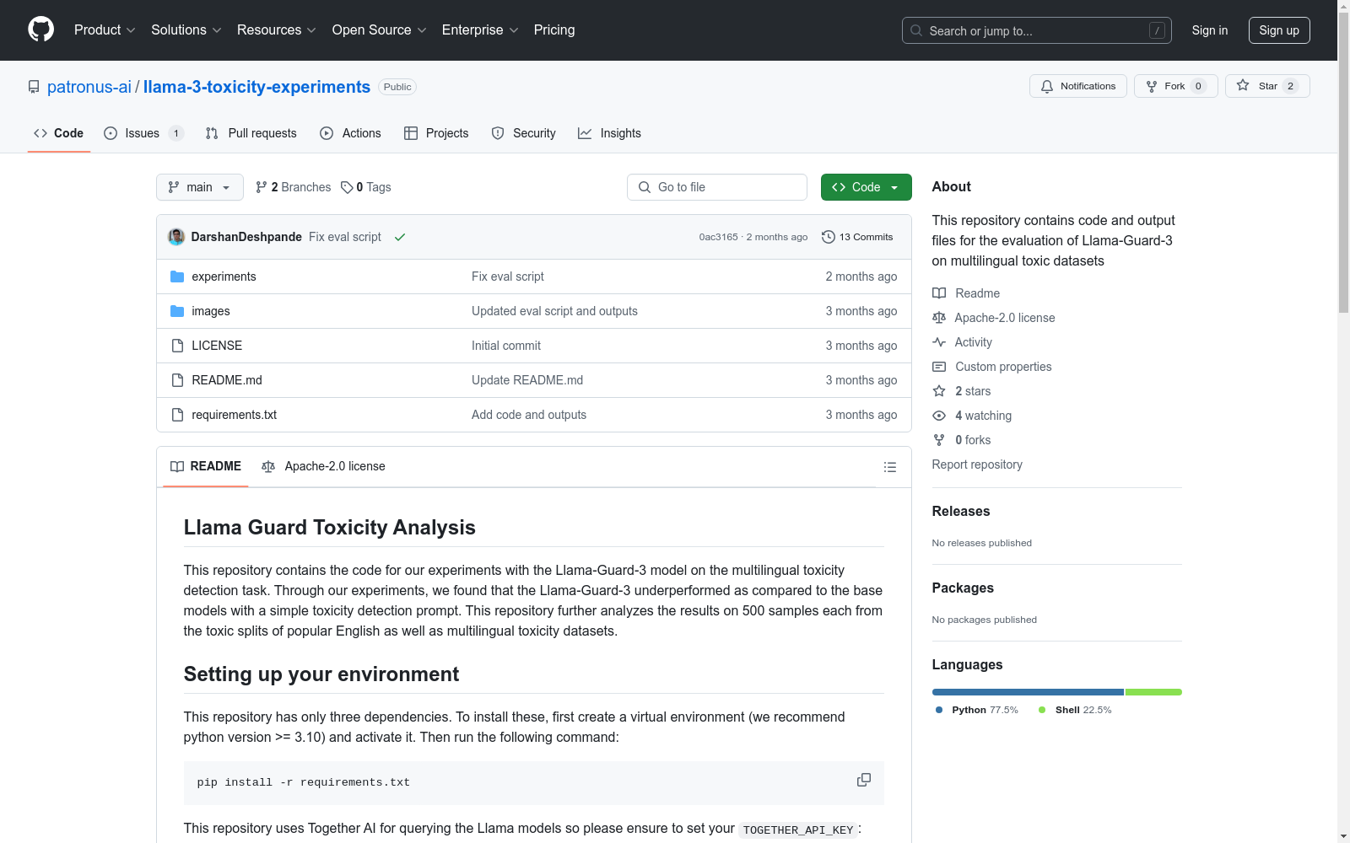Copy the pip install command

863,781
